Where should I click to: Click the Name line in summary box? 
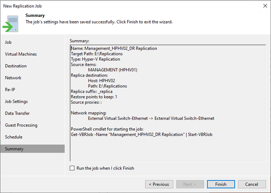(114, 48)
